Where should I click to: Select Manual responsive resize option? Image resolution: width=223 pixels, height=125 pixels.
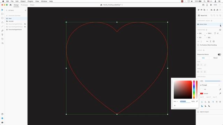coord(215,58)
